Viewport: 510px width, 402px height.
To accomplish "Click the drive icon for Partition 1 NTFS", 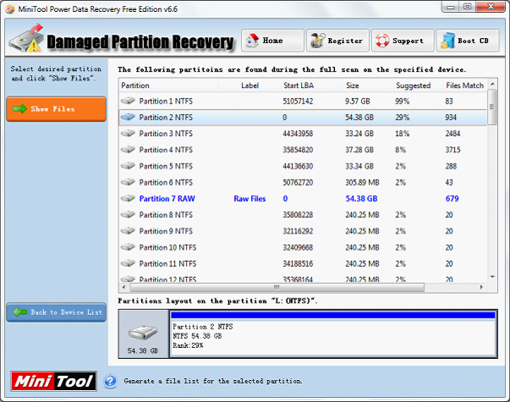I will click(x=128, y=100).
